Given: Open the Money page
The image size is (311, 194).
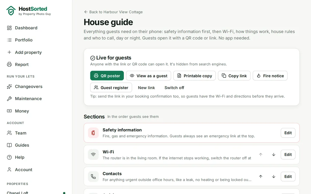Looking at the screenshot, I should pyautogui.click(x=22, y=111).
